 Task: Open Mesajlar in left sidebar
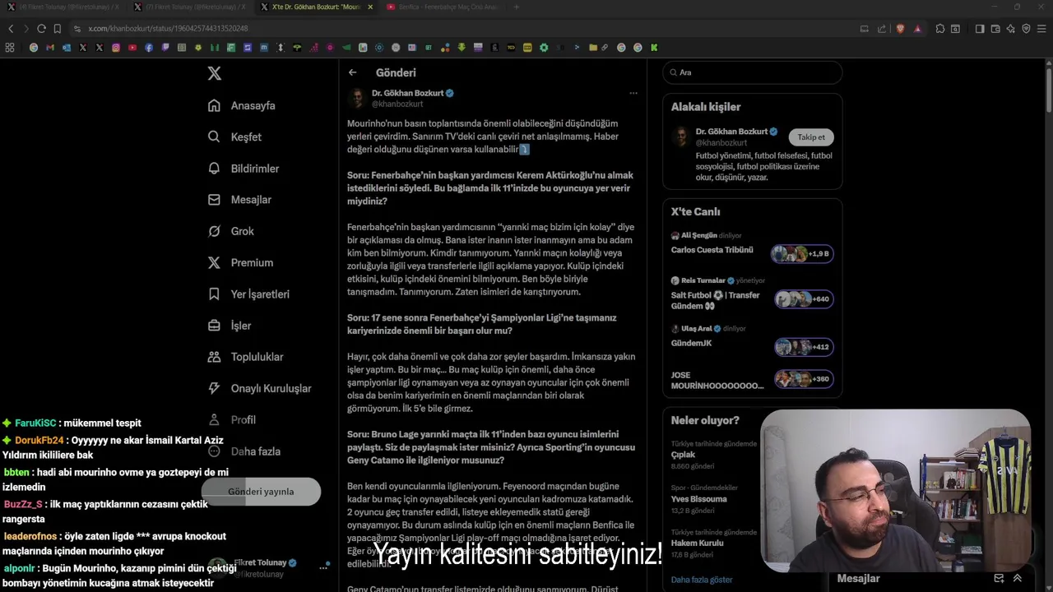pos(239,200)
